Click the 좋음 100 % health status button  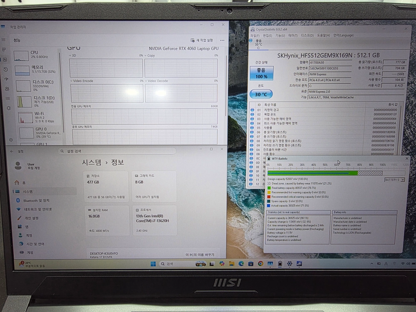pyautogui.click(x=261, y=73)
